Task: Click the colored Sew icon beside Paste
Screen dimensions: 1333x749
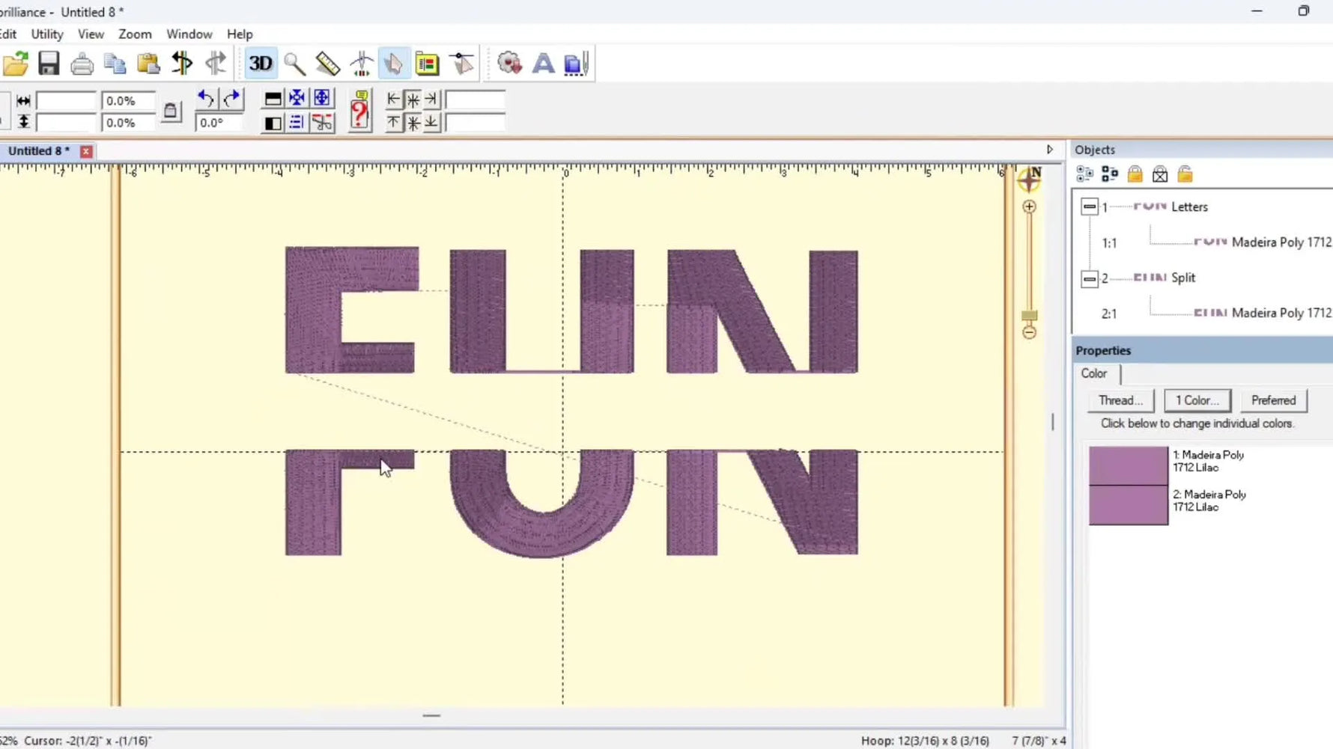Action: (x=182, y=64)
